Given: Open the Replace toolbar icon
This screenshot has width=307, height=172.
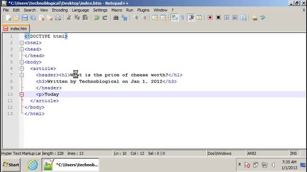Looking at the screenshot, I should (x=124, y=18).
